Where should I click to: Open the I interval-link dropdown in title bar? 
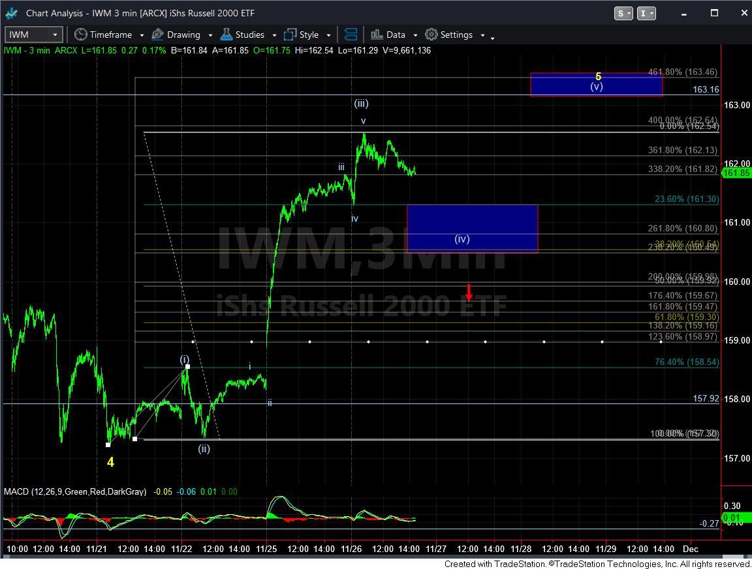646,14
